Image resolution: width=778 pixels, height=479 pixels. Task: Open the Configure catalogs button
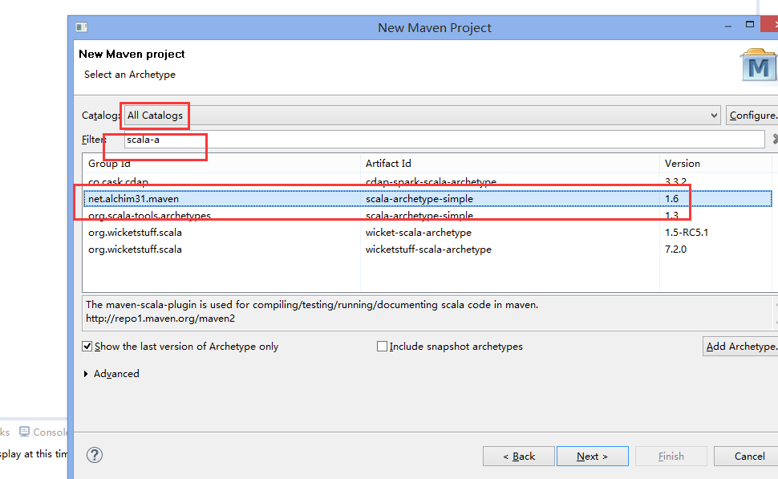752,116
